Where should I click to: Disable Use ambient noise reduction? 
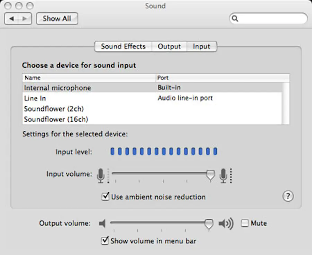pyautogui.click(x=105, y=197)
